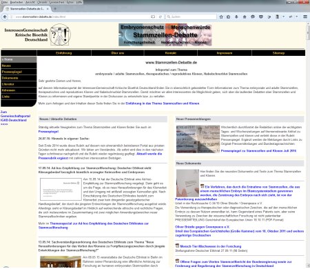Viewport: 310px width, 269px height.
Task: Open Kontakt in top navigation
Action: click(171, 53)
